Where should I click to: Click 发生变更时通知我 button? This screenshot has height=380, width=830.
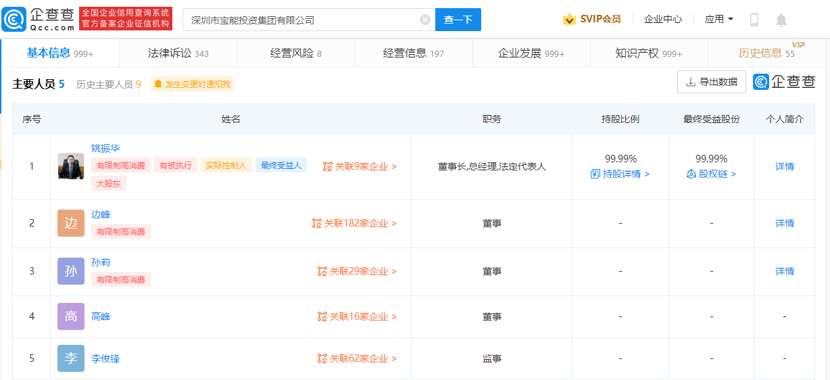tap(192, 85)
